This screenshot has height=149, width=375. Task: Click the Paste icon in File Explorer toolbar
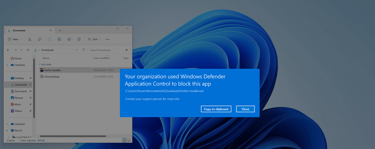click(49, 39)
